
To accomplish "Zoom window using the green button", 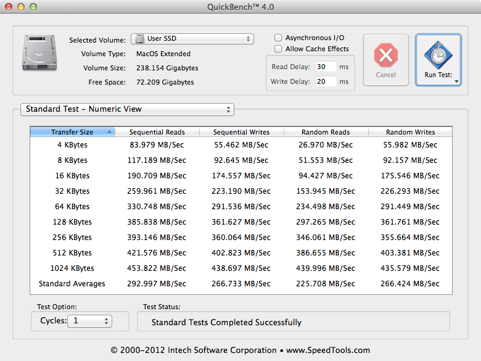I will (33, 7).
